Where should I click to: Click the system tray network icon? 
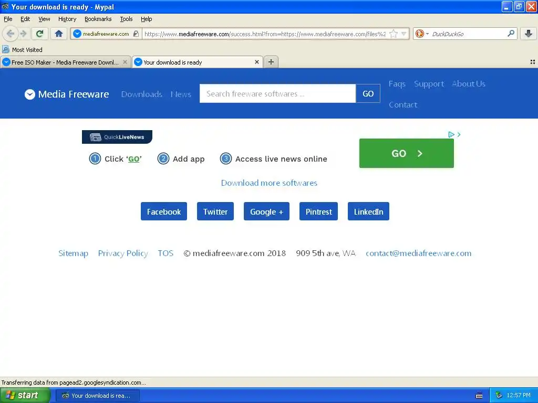(499, 396)
